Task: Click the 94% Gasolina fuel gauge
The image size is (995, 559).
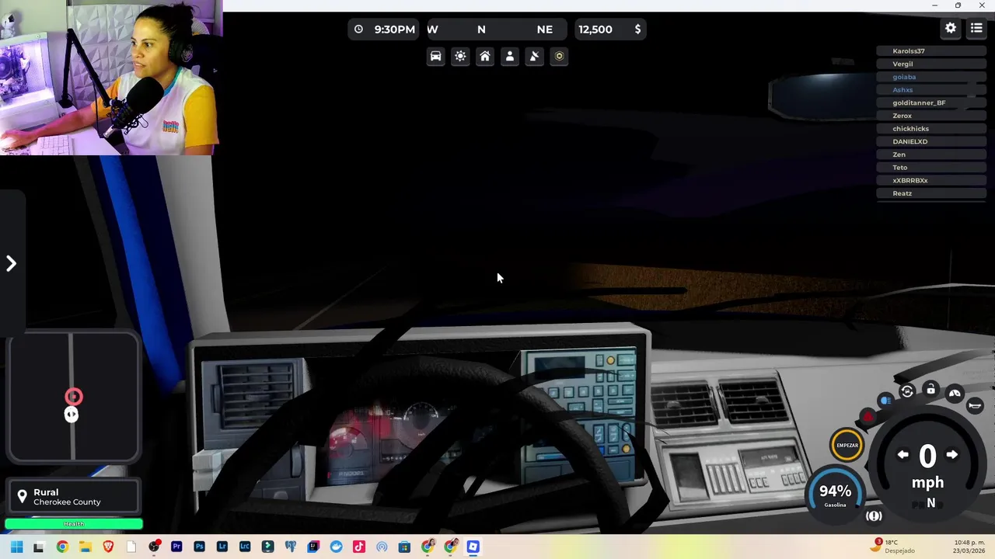Action: [x=836, y=495]
